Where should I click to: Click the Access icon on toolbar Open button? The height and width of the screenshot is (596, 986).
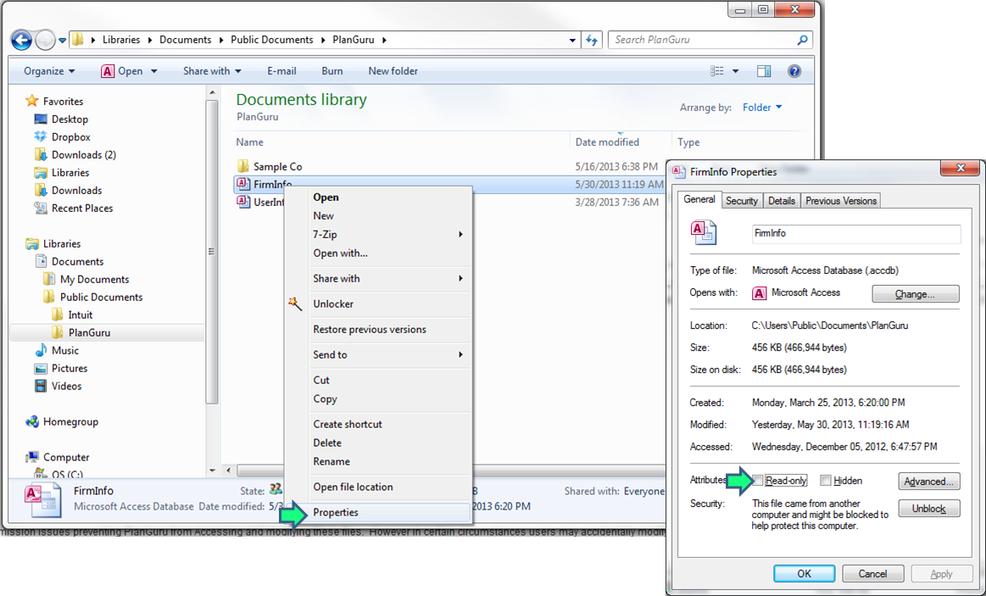(108, 71)
